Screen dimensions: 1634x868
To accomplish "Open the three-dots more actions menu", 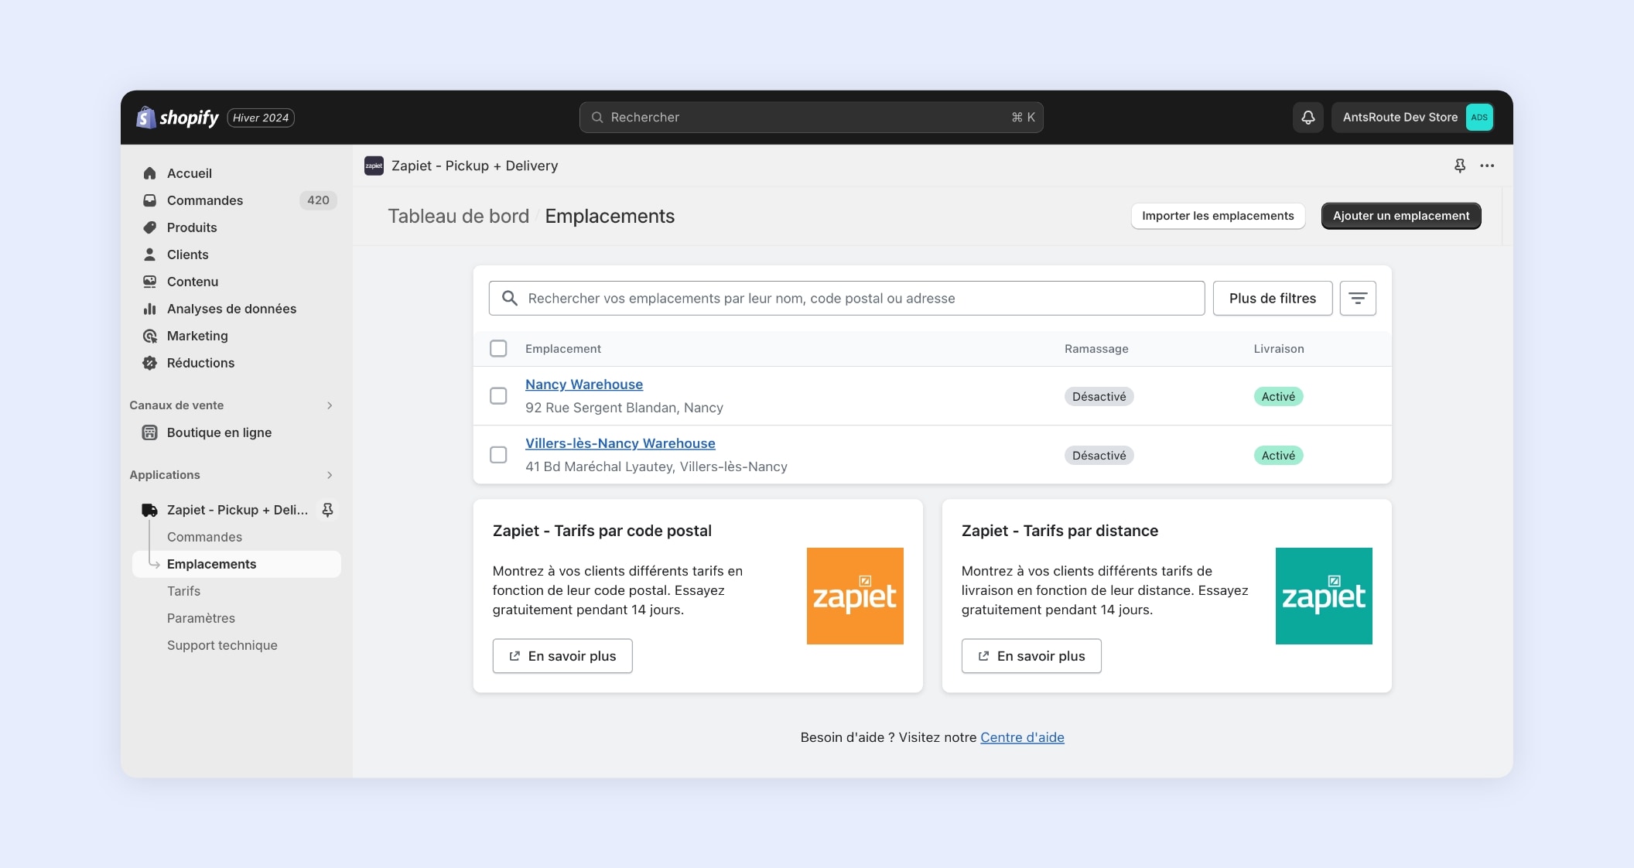I will 1487,166.
